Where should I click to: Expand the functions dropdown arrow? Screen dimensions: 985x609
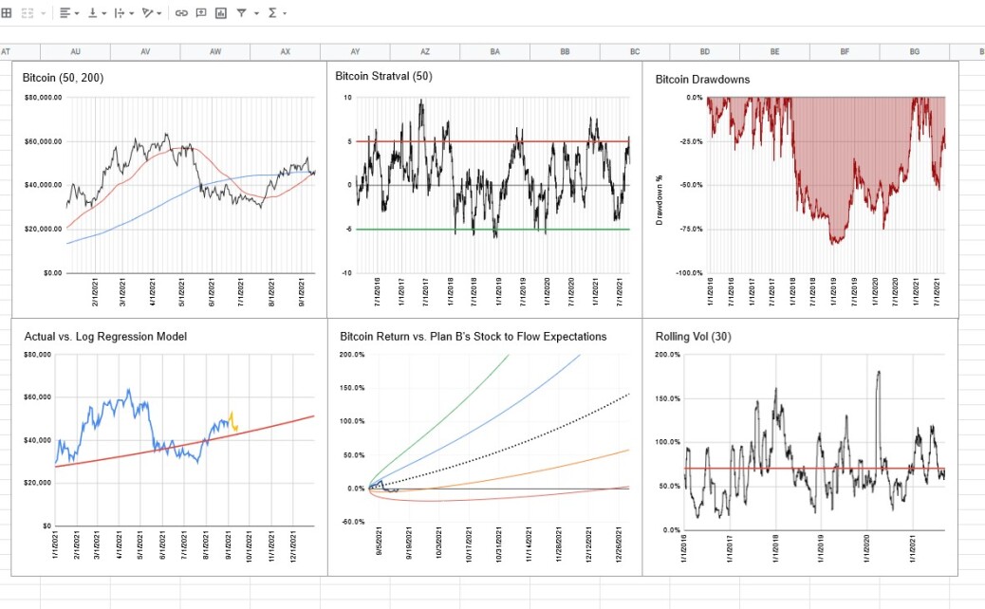click(285, 13)
